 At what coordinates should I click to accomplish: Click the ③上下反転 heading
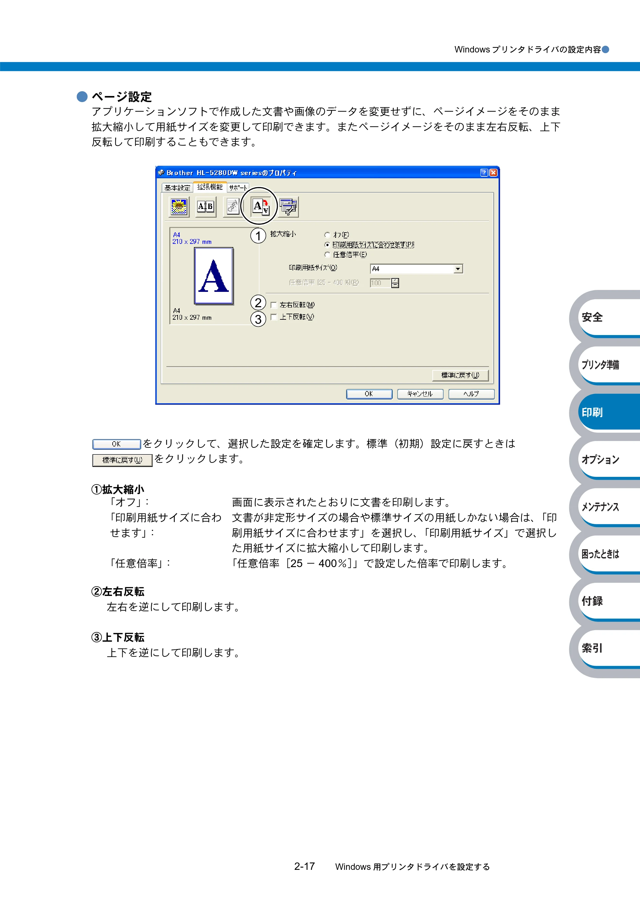[x=117, y=637]
